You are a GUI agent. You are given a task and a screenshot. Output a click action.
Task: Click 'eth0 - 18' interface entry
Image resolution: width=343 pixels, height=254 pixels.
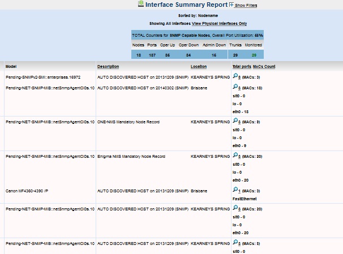pos(241,112)
